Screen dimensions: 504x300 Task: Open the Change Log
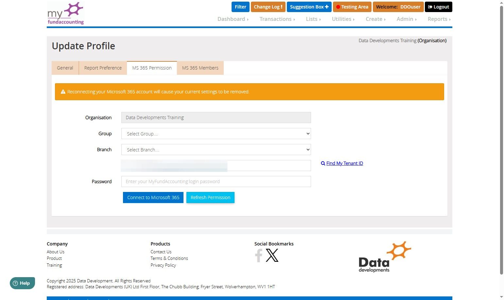(x=268, y=7)
